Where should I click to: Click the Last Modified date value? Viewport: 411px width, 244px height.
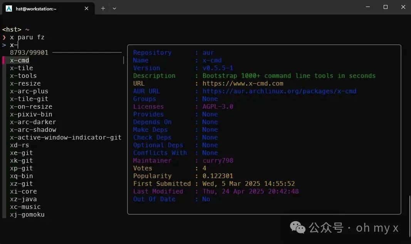(250, 191)
